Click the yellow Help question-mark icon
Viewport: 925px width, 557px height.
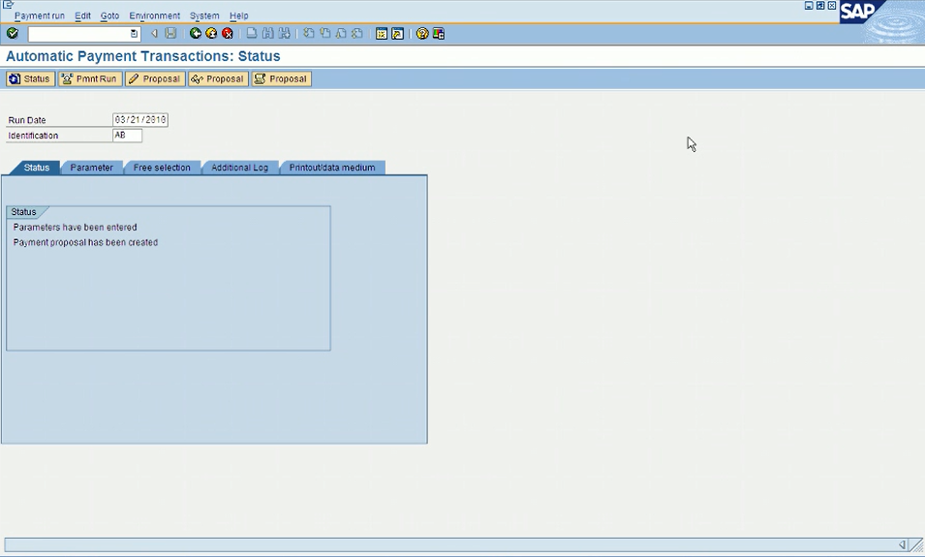tap(422, 34)
